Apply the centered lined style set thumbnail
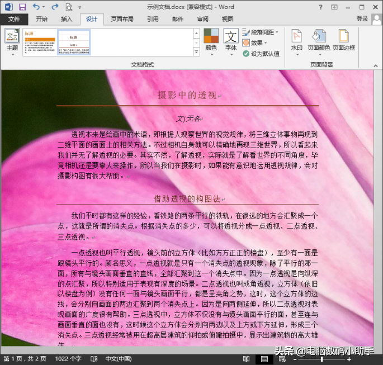This screenshot has height=365, width=383. tap(74, 42)
